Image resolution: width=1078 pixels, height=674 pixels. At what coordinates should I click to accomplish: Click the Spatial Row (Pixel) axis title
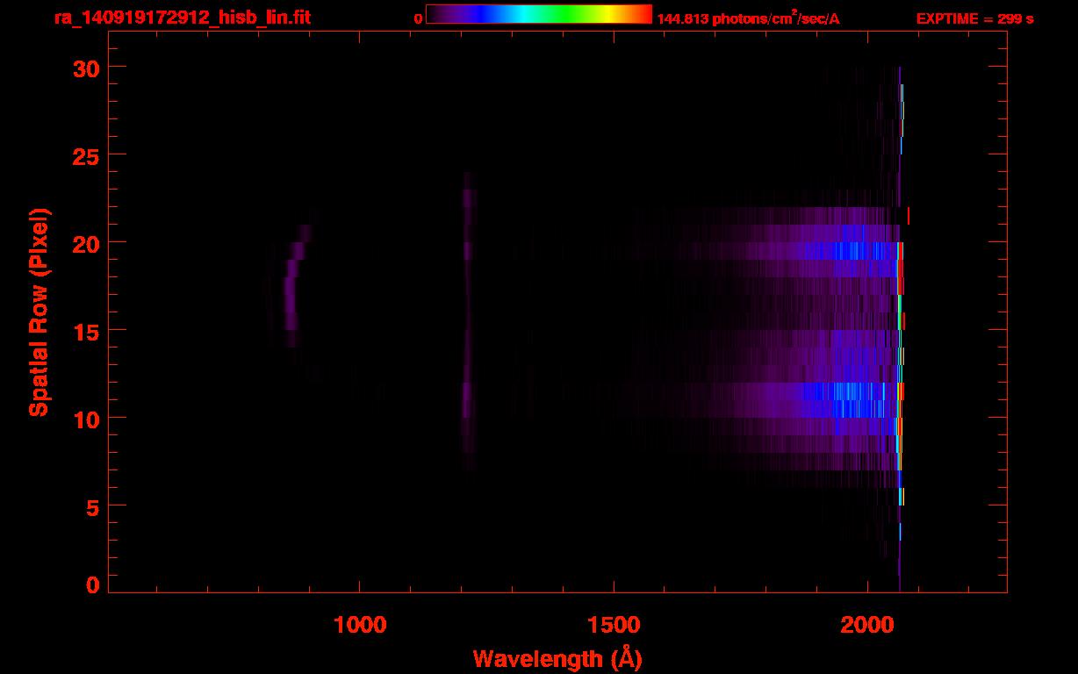click(x=39, y=312)
